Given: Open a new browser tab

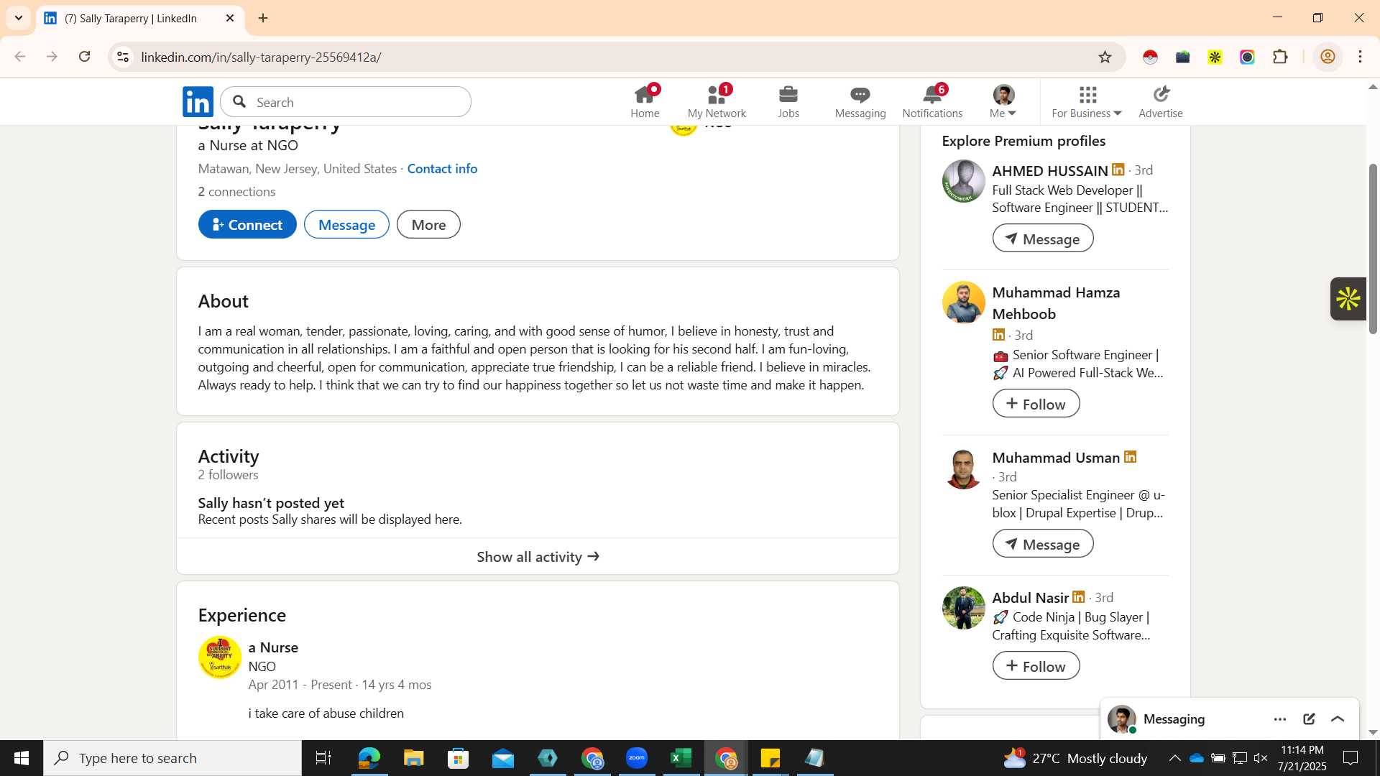Looking at the screenshot, I should tap(263, 18).
